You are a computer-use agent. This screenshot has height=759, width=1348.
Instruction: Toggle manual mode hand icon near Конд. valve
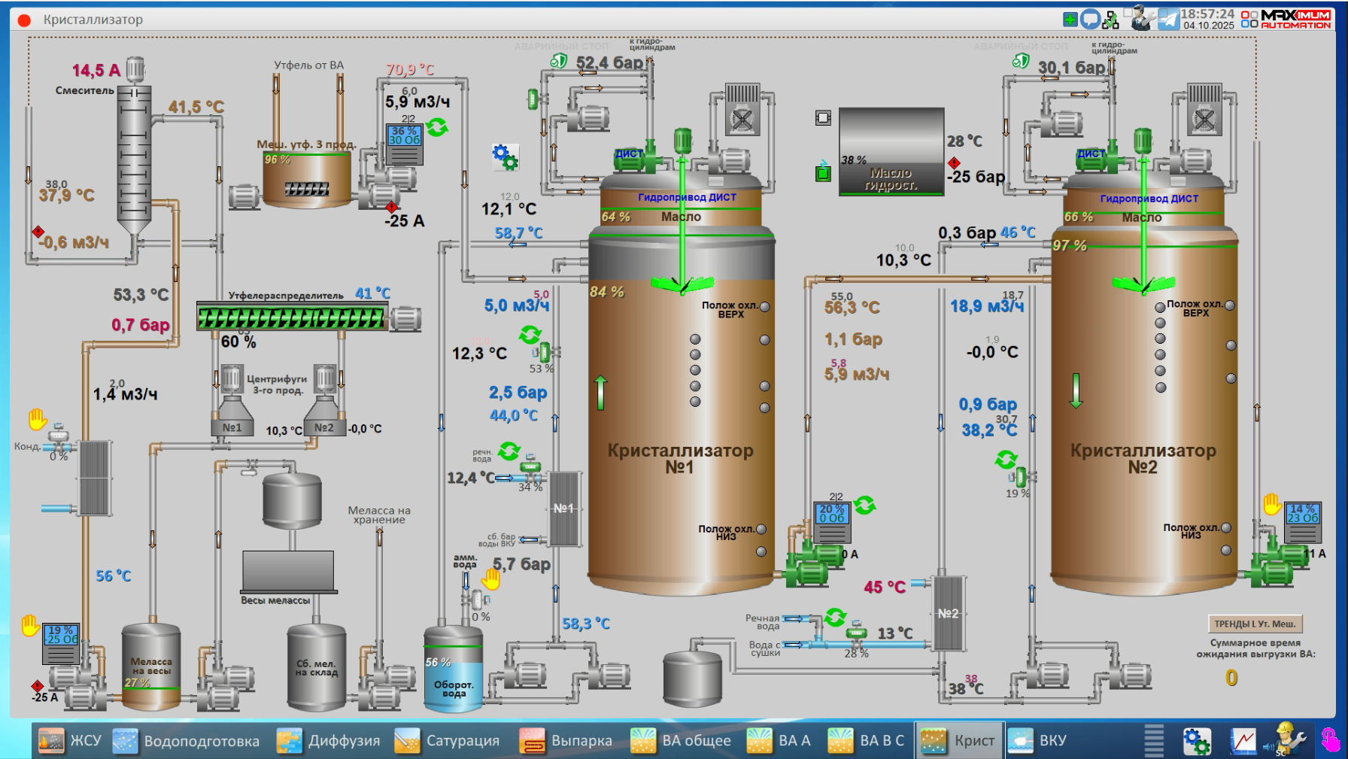[x=38, y=419]
